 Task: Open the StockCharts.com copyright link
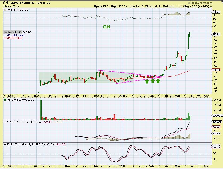[x=200, y=3]
